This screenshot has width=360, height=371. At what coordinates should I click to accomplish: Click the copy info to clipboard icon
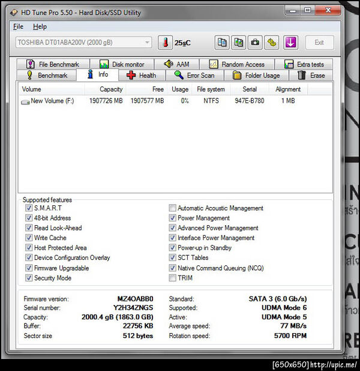click(222, 43)
